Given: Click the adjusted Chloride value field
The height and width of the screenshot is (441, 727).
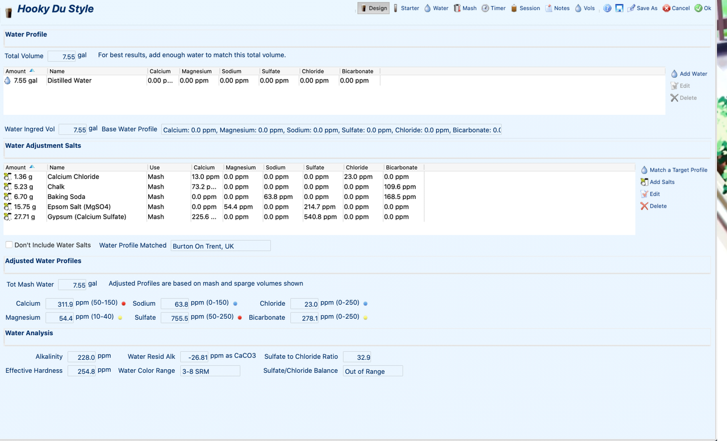Looking at the screenshot, I should point(305,304).
